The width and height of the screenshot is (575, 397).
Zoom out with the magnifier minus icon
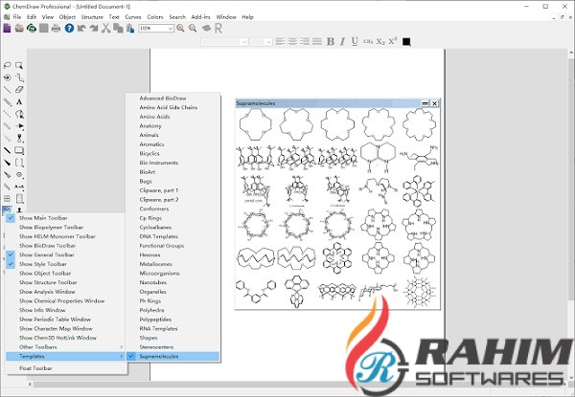193,28
